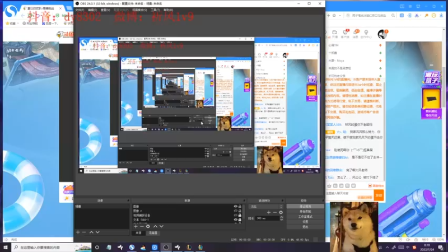
Task: Adjust the 300 ms duration stepper
Action: [x=282, y=218]
